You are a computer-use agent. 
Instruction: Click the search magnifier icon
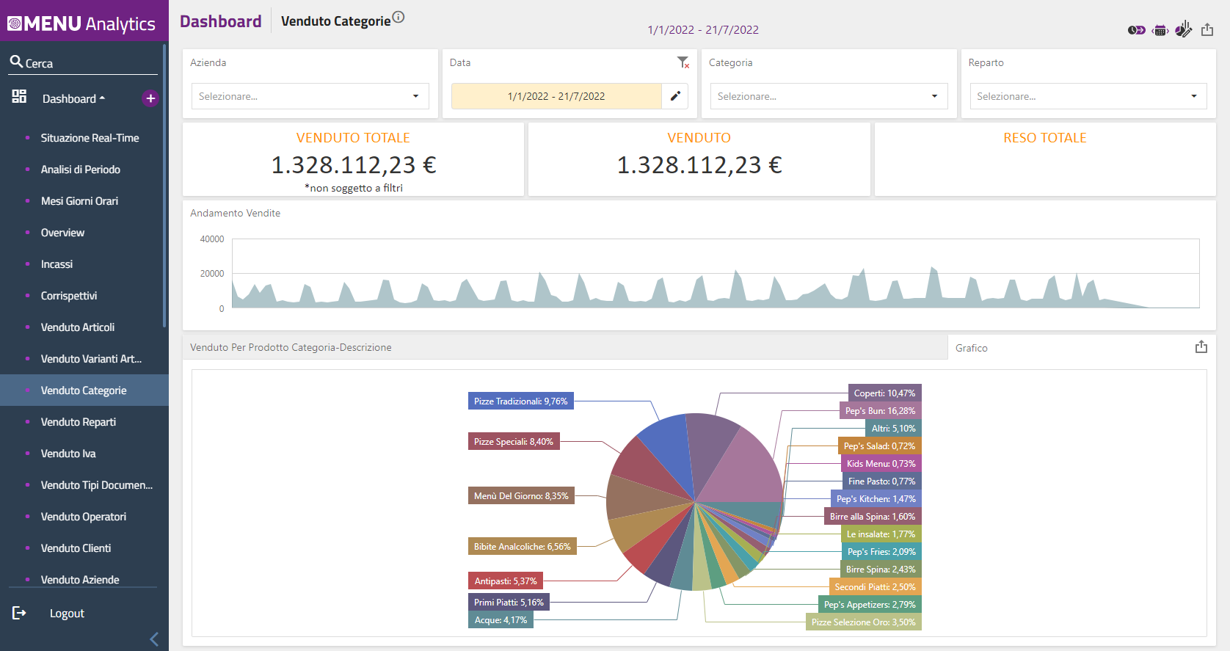pos(16,62)
